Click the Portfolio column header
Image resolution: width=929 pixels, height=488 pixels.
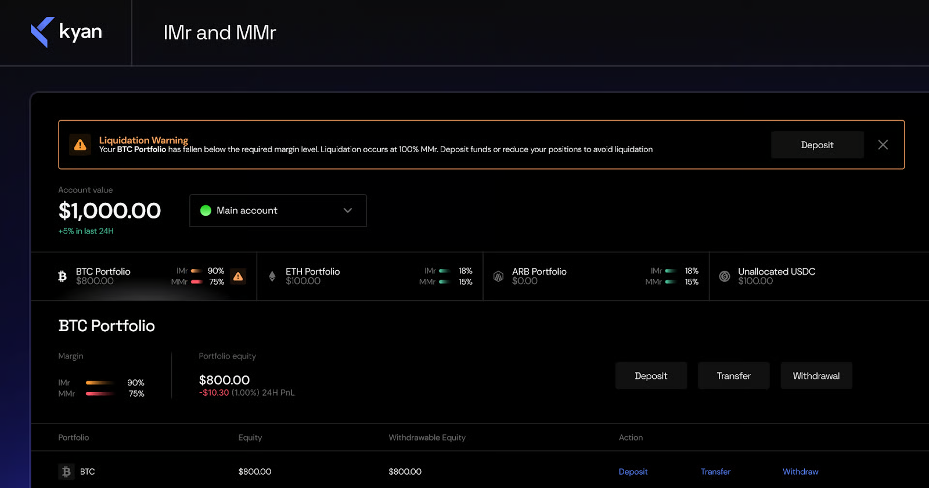[74, 437]
